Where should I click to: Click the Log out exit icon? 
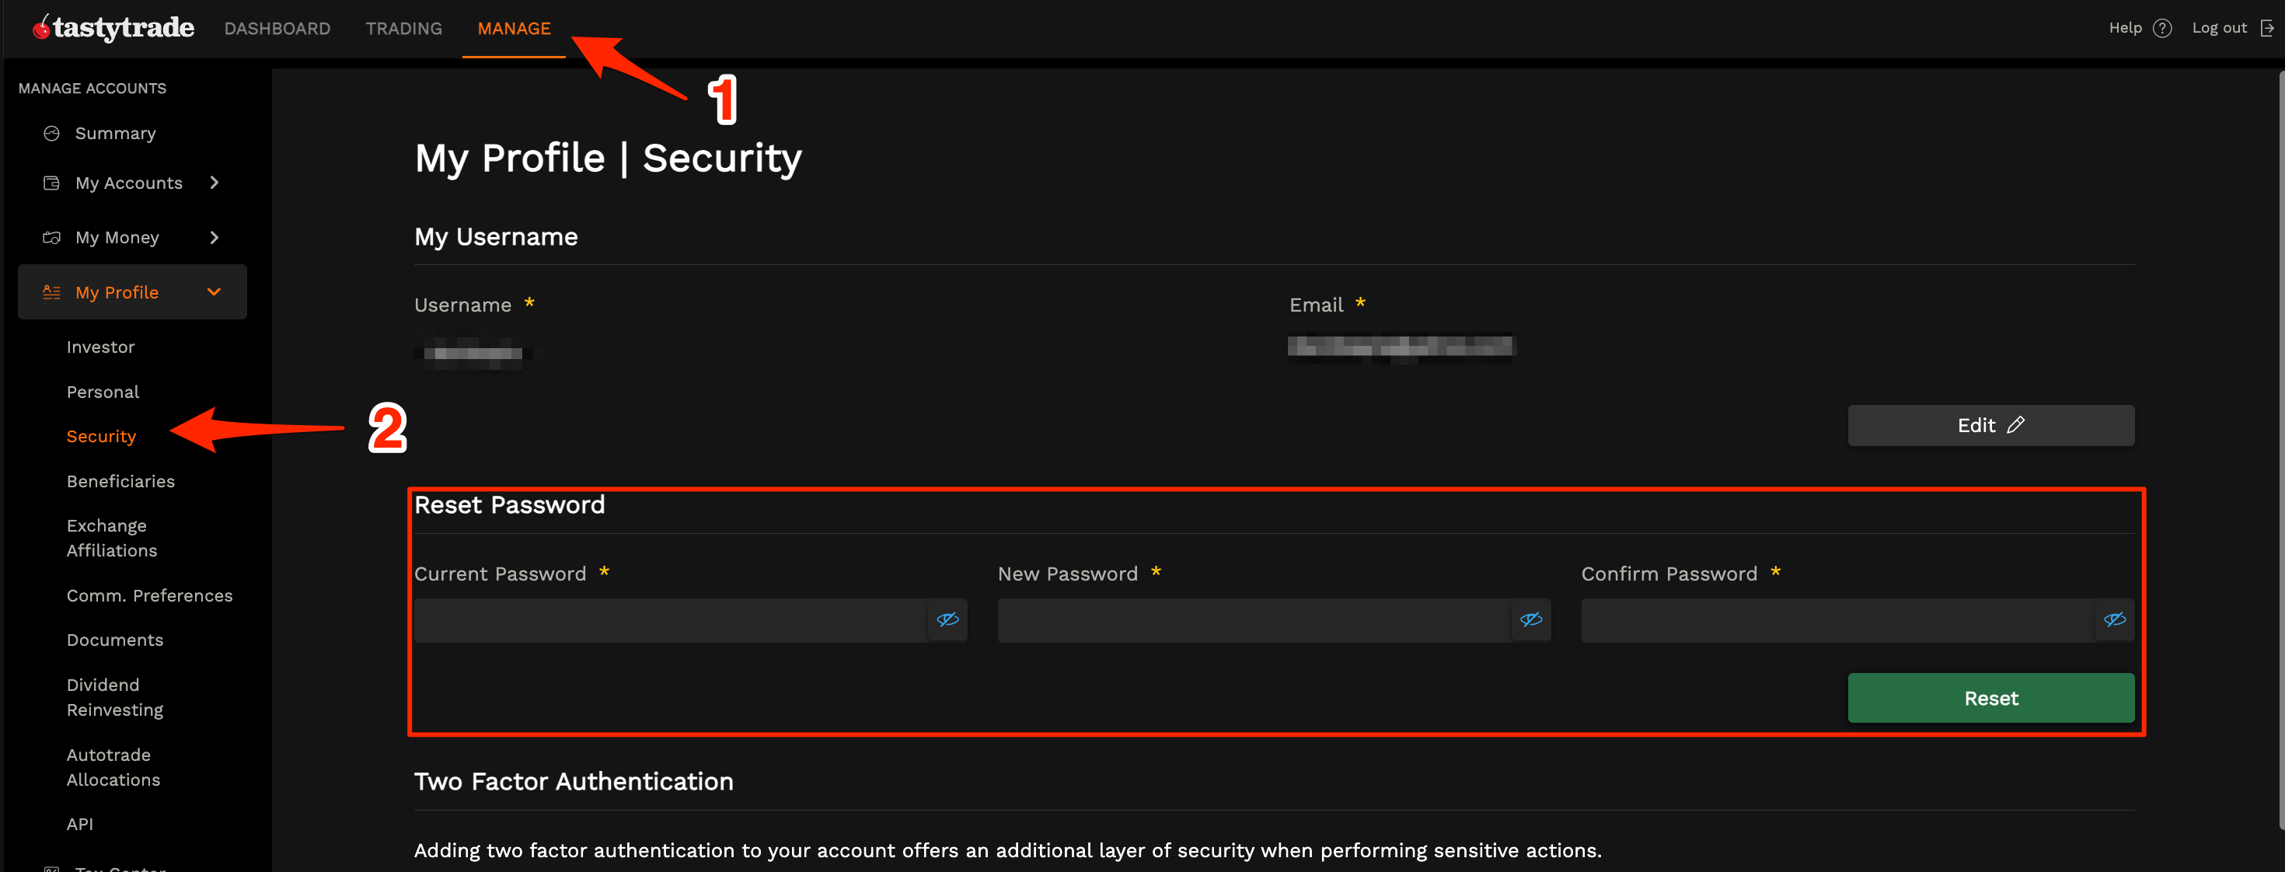2269,27
